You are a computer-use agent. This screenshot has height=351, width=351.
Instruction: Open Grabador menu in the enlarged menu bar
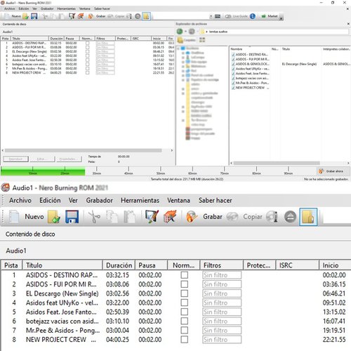tap(99, 200)
